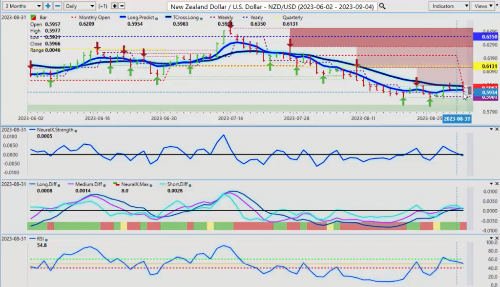Click the blue plus zoom-in button
The width and height of the screenshot is (500, 287).
click(x=48, y=6)
